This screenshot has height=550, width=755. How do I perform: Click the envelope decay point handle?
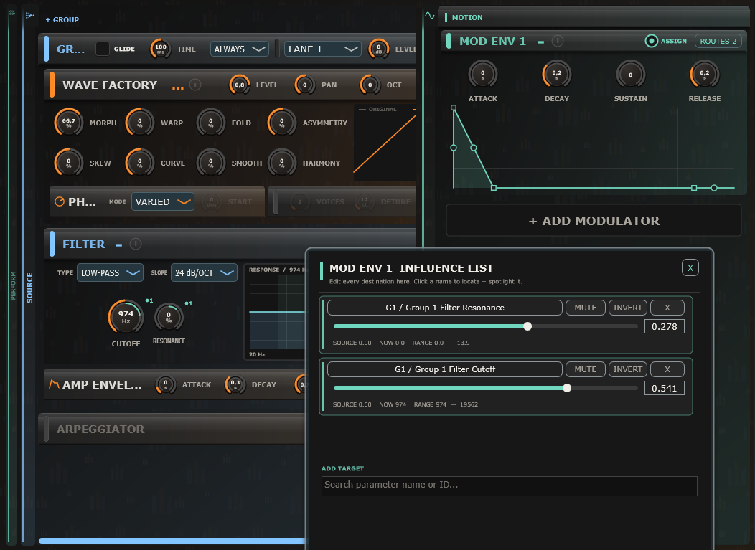pyautogui.click(x=494, y=188)
